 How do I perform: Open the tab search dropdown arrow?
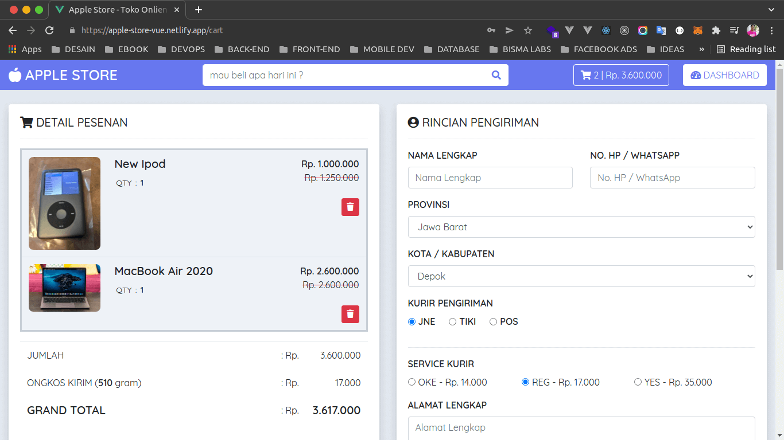(771, 10)
